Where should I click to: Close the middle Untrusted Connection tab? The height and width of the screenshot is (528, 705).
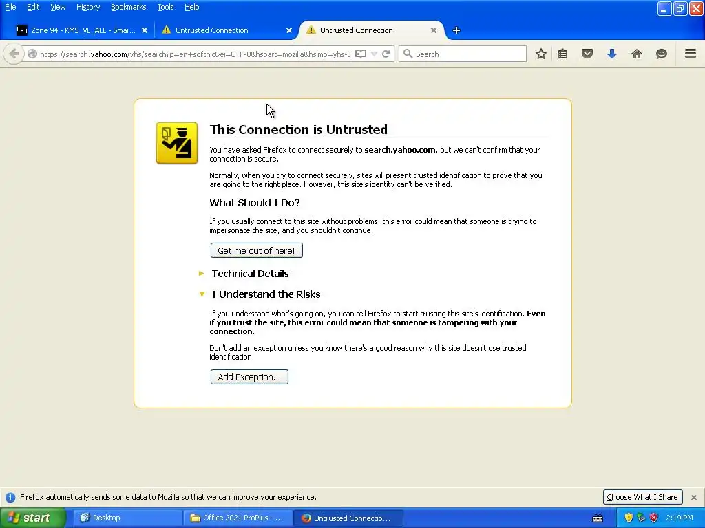coord(289,30)
